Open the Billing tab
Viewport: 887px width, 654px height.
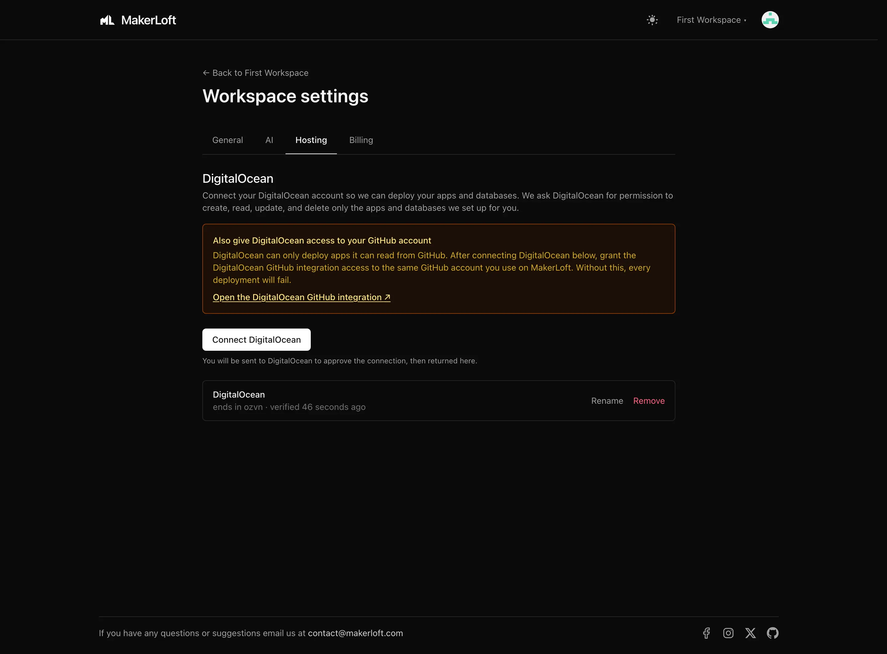click(x=361, y=140)
